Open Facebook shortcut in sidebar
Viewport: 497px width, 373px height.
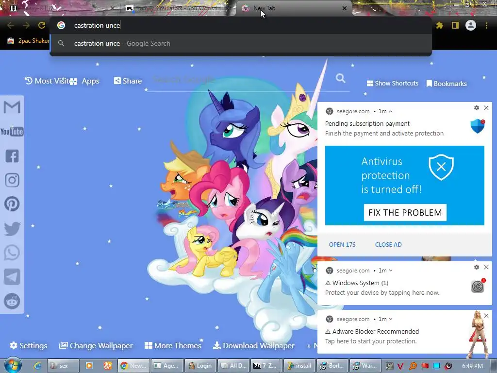pos(12,156)
